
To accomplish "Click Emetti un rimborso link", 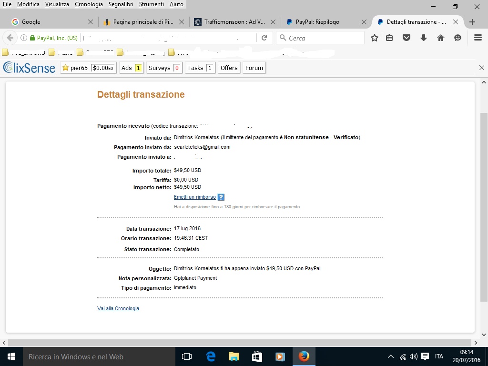I will point(195,197).
